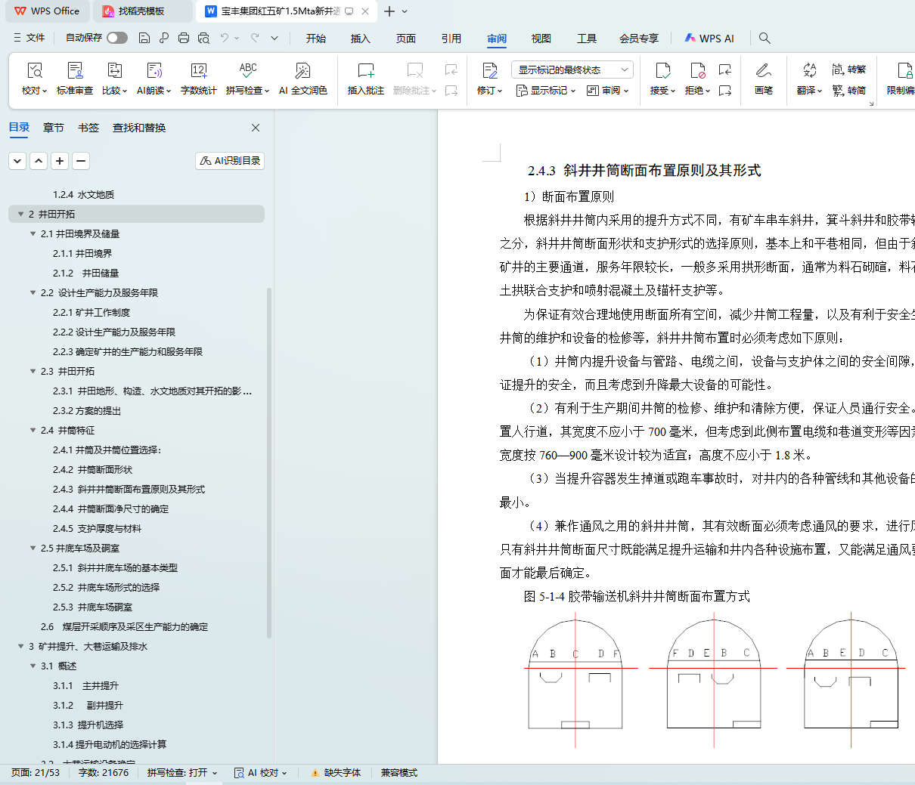Open the 会员专享 ribbon tab

[x=639, y=39]
